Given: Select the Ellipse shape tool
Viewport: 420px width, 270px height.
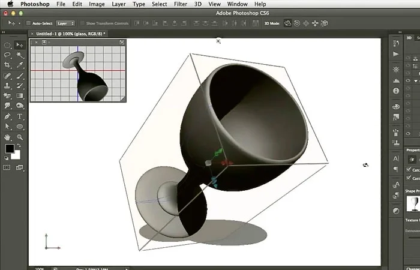Looking at the screenshot, I should point(20,127).
